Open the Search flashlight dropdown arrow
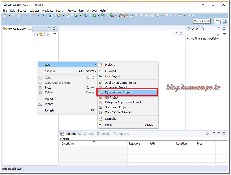 (136, 15)
